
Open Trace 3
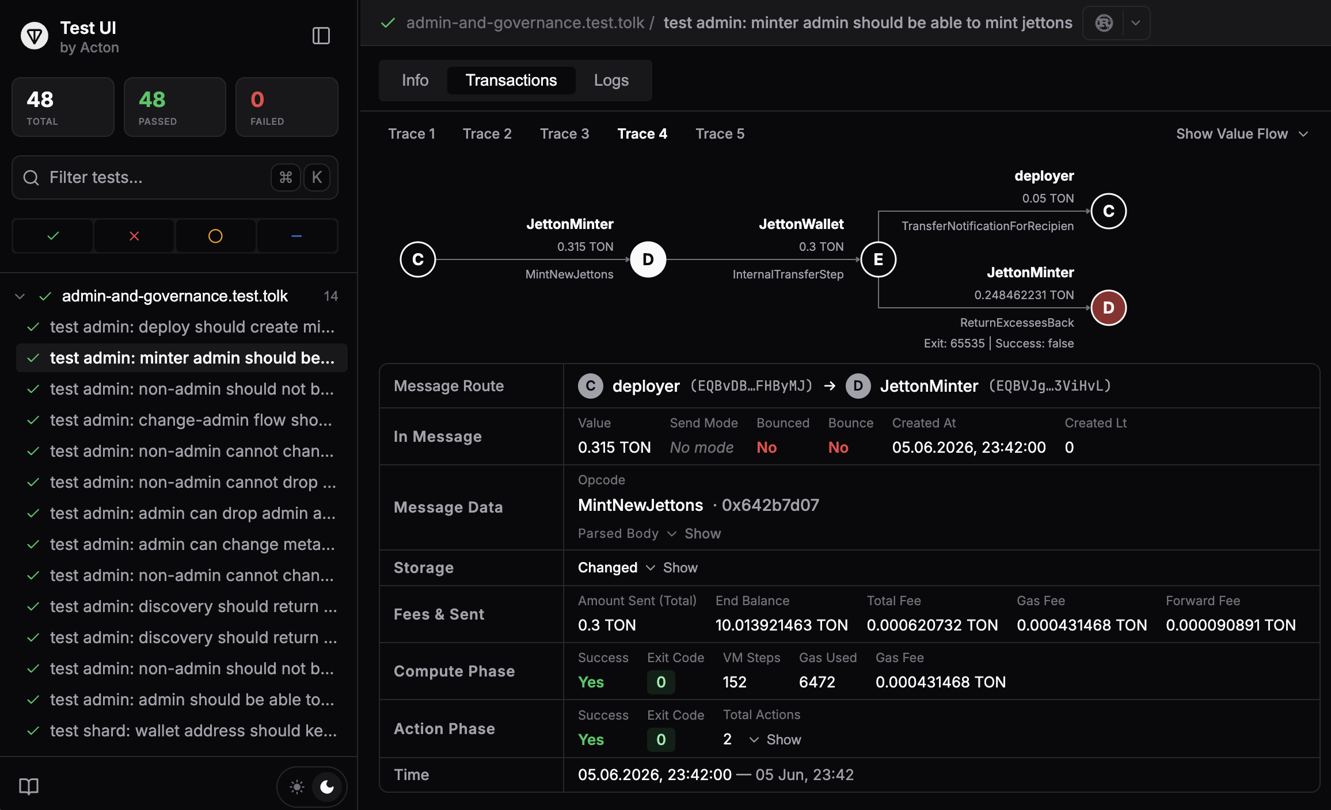click(564, 134)
